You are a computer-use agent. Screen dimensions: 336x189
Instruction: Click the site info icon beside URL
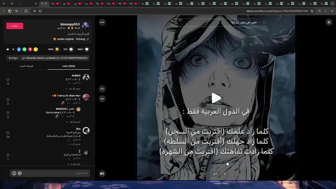point(312,11)
